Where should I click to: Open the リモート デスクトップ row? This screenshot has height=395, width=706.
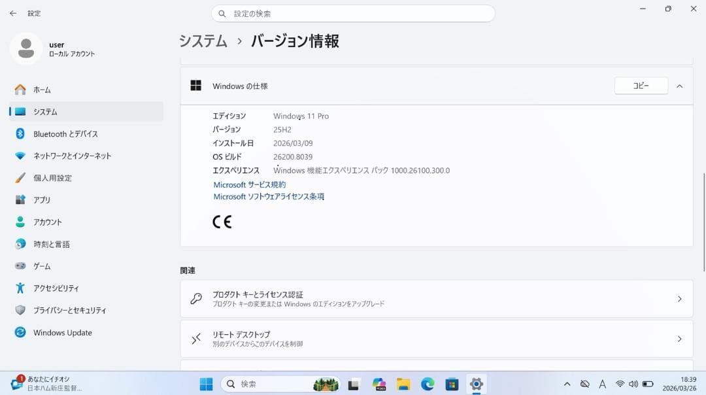[x=436, y=339]
